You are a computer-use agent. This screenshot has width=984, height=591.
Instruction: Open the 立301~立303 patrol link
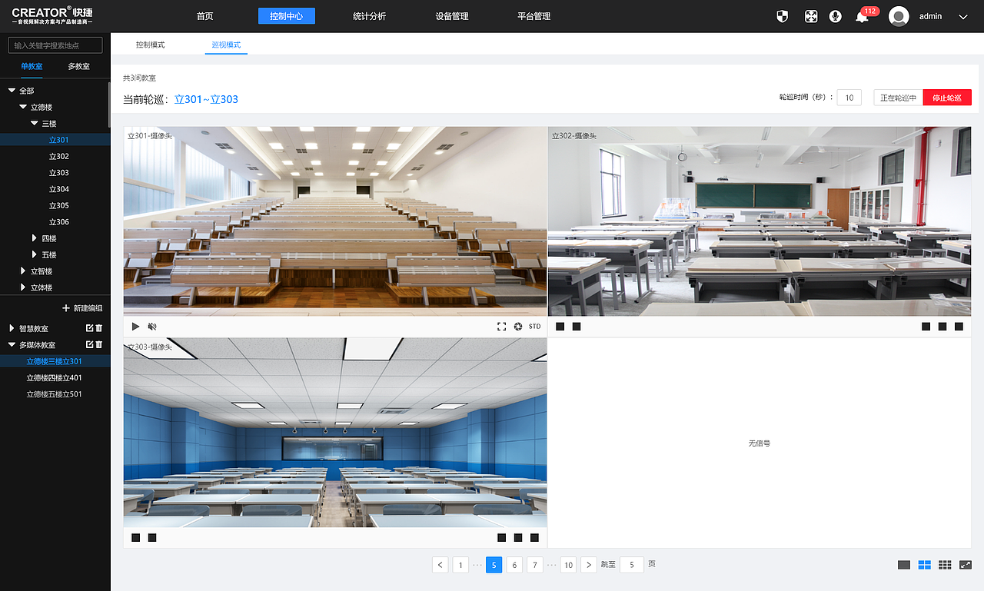pos(206,99)
